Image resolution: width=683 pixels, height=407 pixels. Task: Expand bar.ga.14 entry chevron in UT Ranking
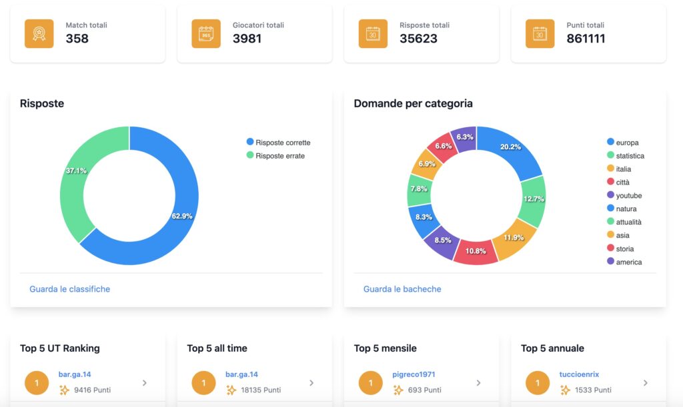145,382
